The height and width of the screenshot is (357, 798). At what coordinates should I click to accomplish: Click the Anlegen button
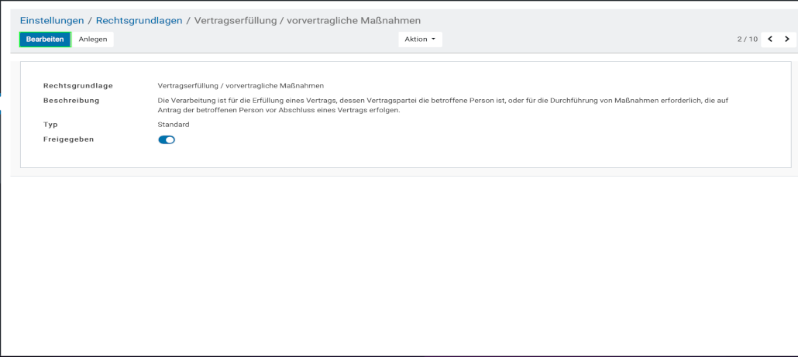coord(93,39)
